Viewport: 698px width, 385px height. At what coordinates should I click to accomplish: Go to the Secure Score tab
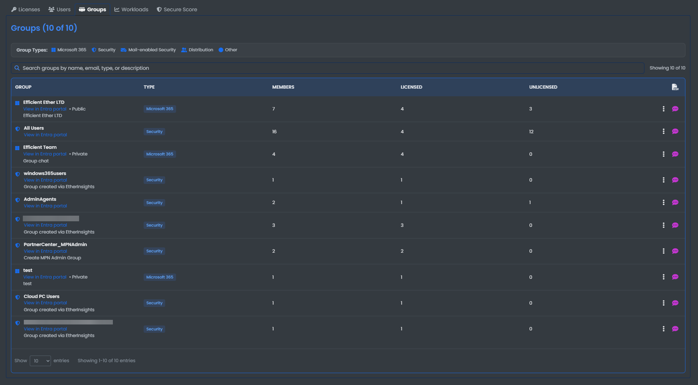tap(177, 9)
